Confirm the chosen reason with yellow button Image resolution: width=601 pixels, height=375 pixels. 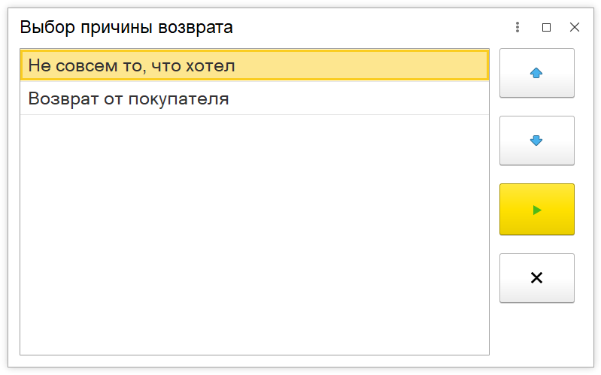point(536,210)
